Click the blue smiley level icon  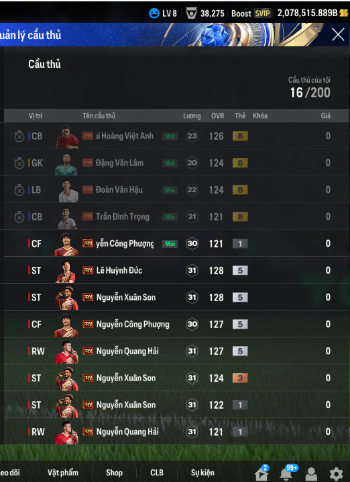pyautogui.click(x=154, y=13)
